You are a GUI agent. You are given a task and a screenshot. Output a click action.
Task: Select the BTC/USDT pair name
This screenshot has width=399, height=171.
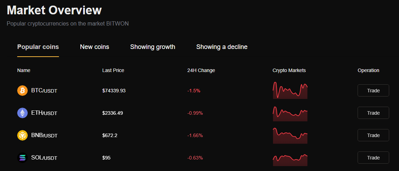(x=44, y=91)
